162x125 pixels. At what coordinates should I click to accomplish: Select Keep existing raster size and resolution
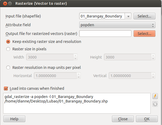pyautogui.click(x=8, y=42)
